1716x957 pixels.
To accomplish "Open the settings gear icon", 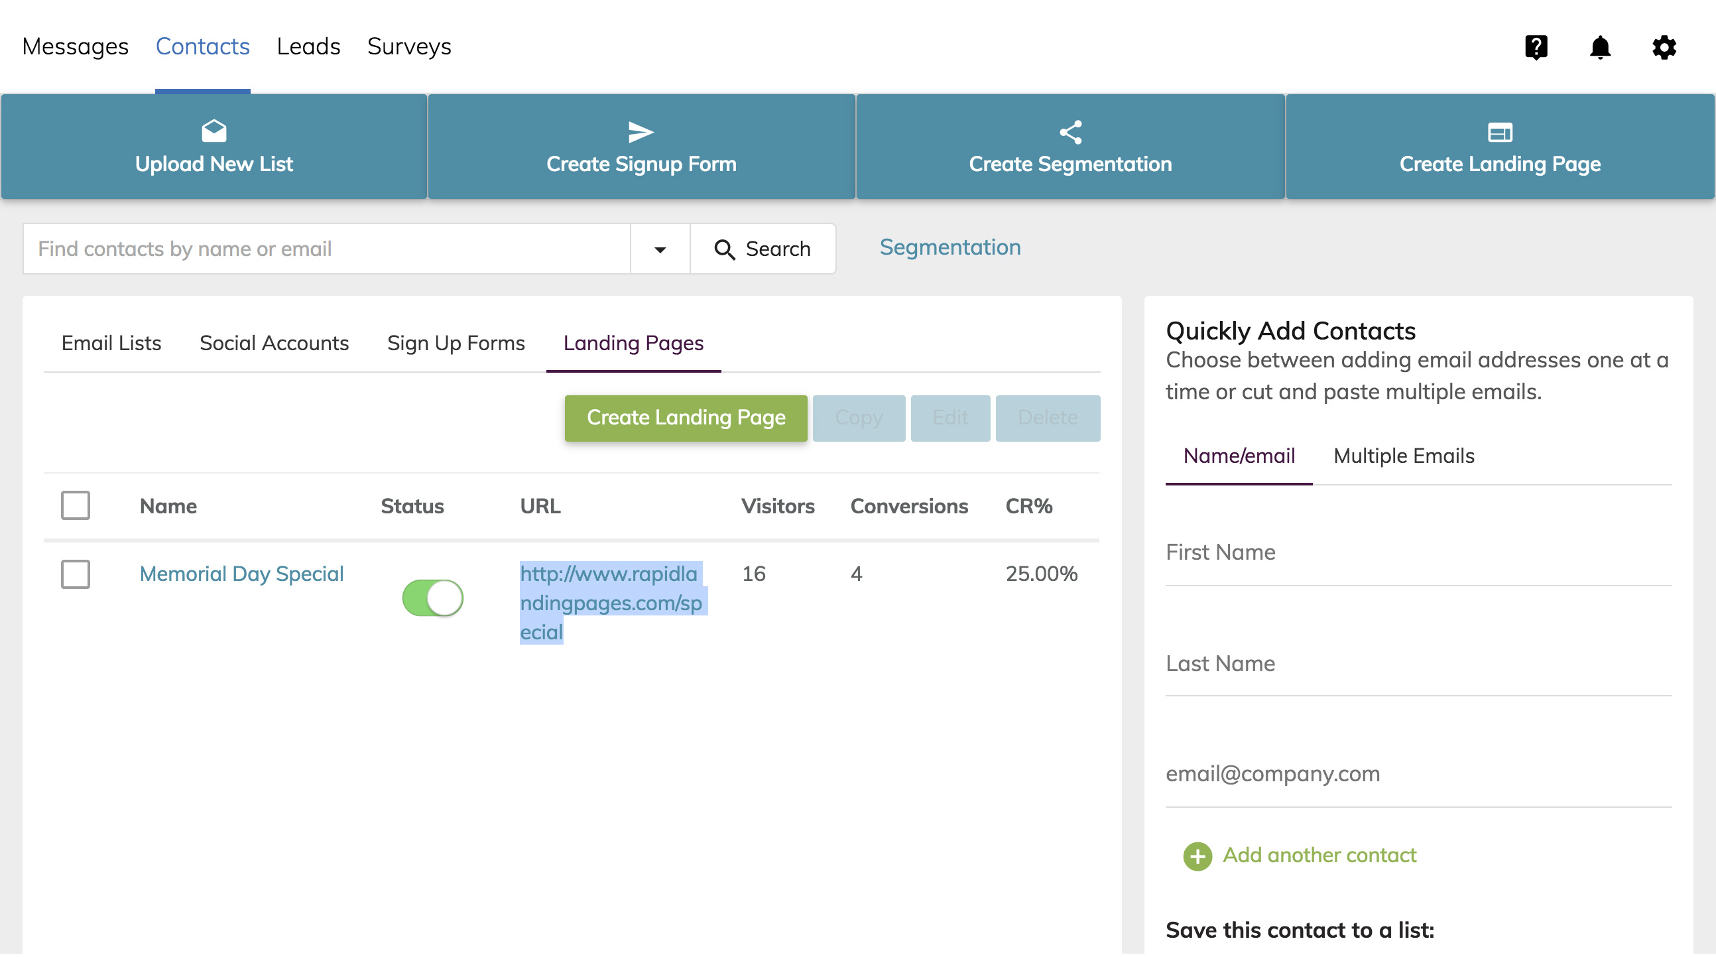I will pos(1664,47).
